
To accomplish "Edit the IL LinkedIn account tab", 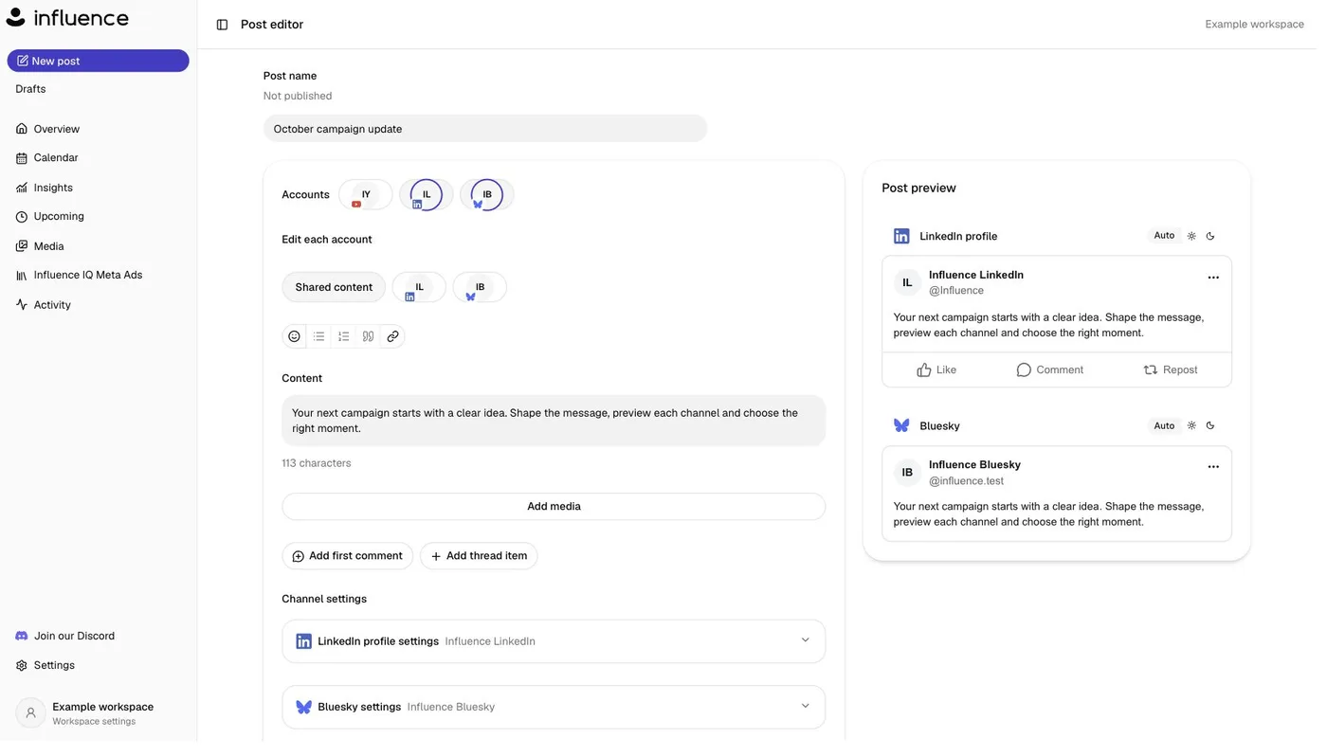I will click(x=422, y=289).
